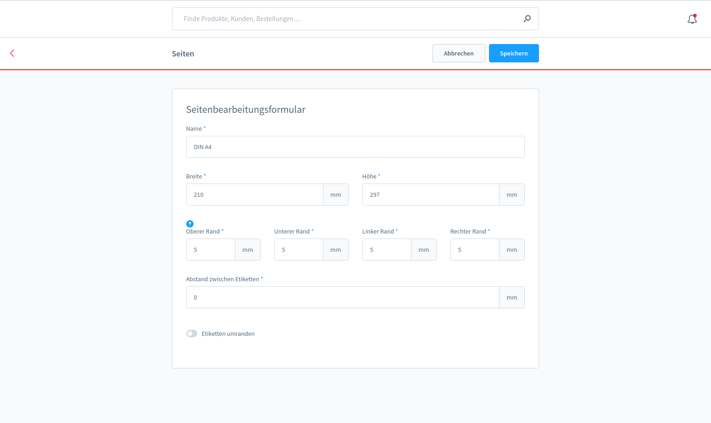711x423 pixels.
Task: Save the page with Speichern
Action: (x=514, y=53)
